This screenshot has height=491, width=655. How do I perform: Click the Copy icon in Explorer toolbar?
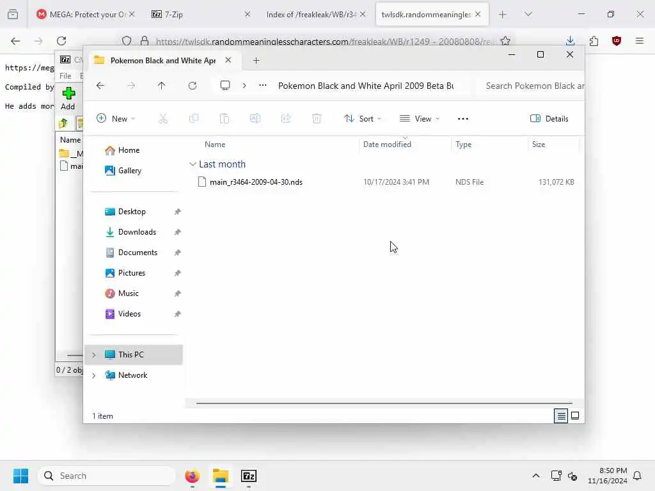194,118
